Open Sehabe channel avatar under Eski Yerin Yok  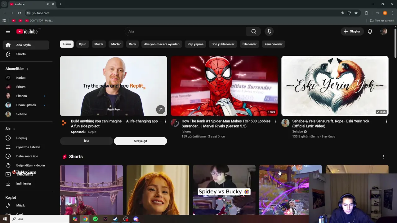coord(285,123)
